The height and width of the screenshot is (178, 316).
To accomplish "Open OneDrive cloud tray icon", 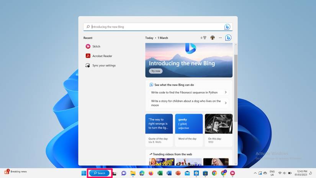I will point(265,173).
